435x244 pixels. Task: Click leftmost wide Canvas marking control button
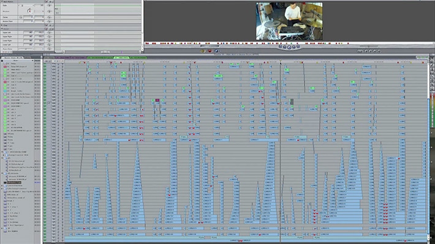pyautogui.click(x=360, y=51)
